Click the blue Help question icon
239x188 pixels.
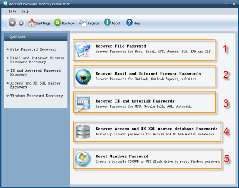[129, 23]
